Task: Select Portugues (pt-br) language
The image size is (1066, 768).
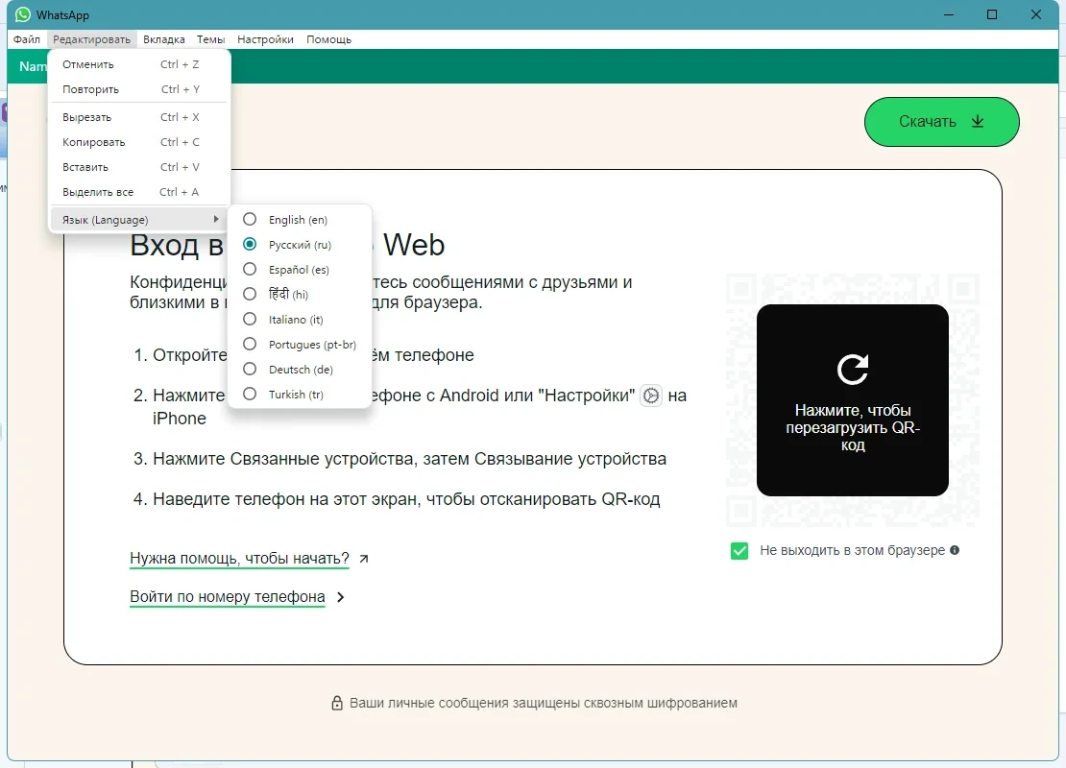Action: [x=299, y=345]
